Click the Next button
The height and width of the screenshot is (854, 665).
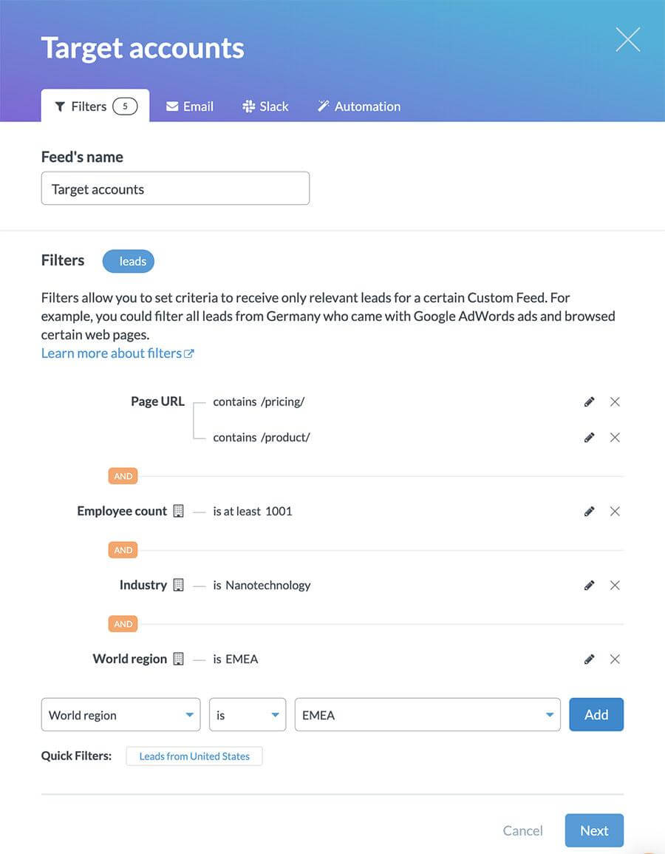tap(594, 830)
